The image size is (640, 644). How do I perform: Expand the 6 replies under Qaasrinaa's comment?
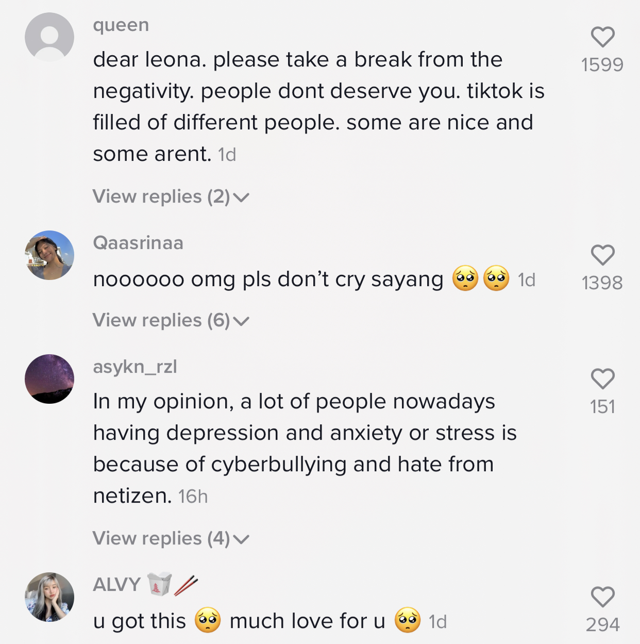[x=171, y=321]
